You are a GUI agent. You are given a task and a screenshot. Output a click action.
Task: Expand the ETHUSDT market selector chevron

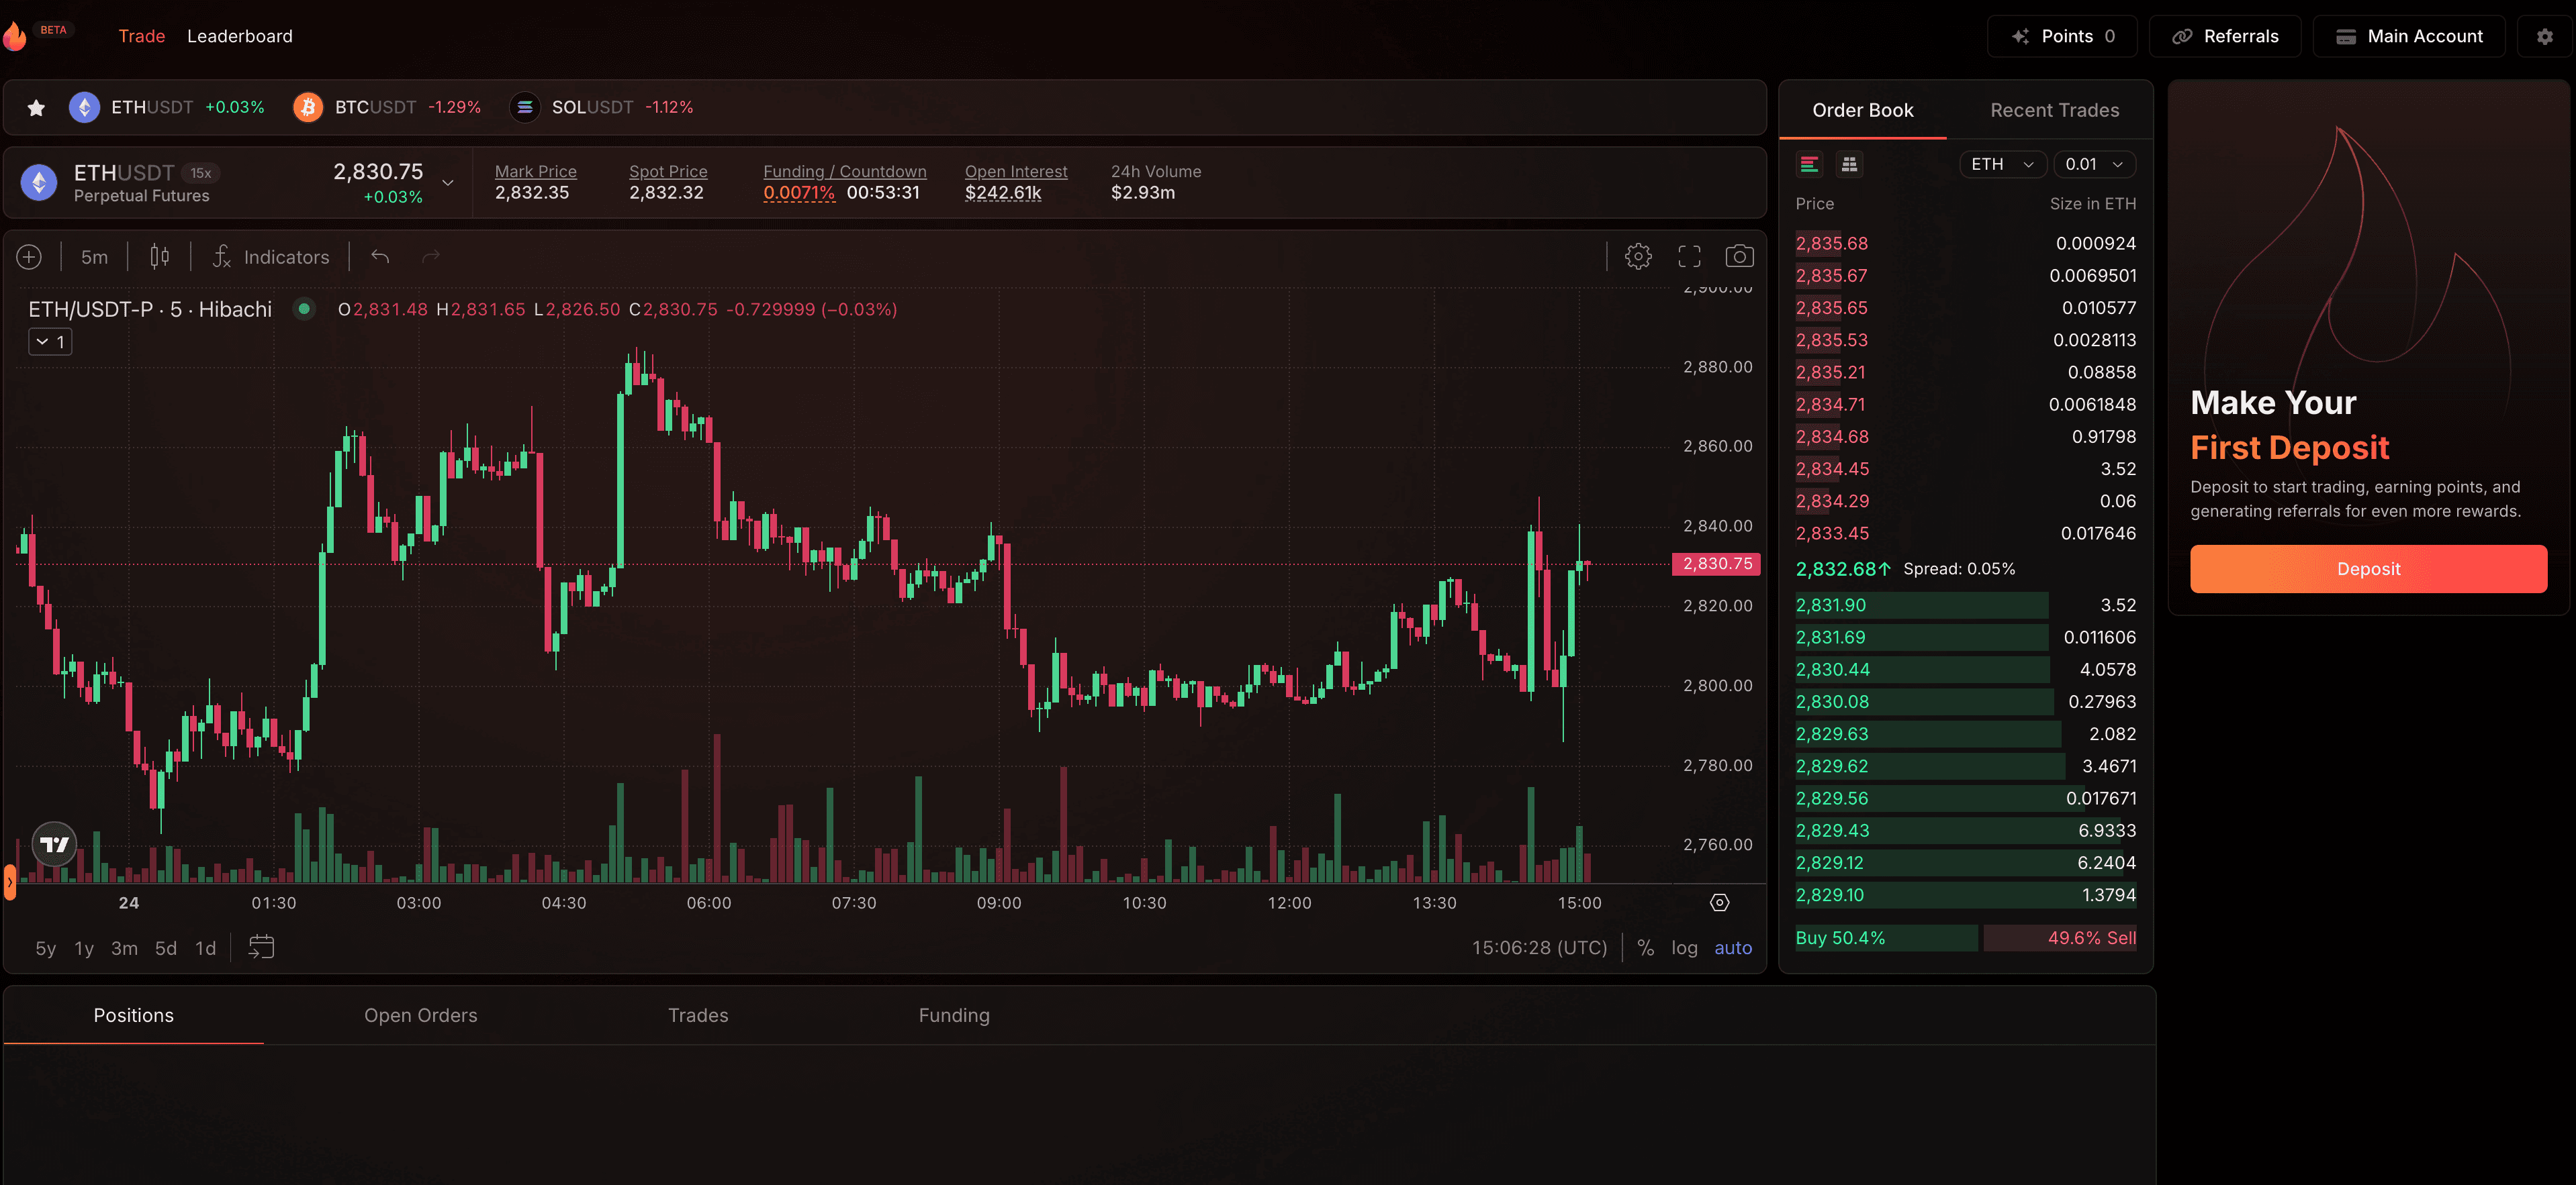(x=448, y=183)
